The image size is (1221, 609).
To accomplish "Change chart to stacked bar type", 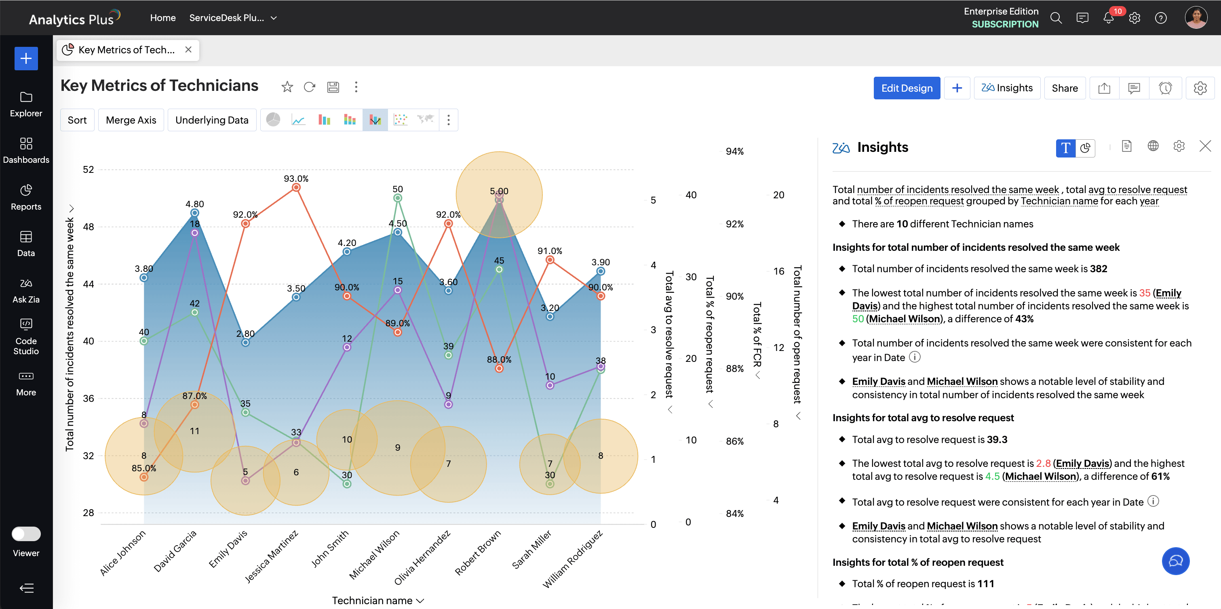I will [350, 120].
